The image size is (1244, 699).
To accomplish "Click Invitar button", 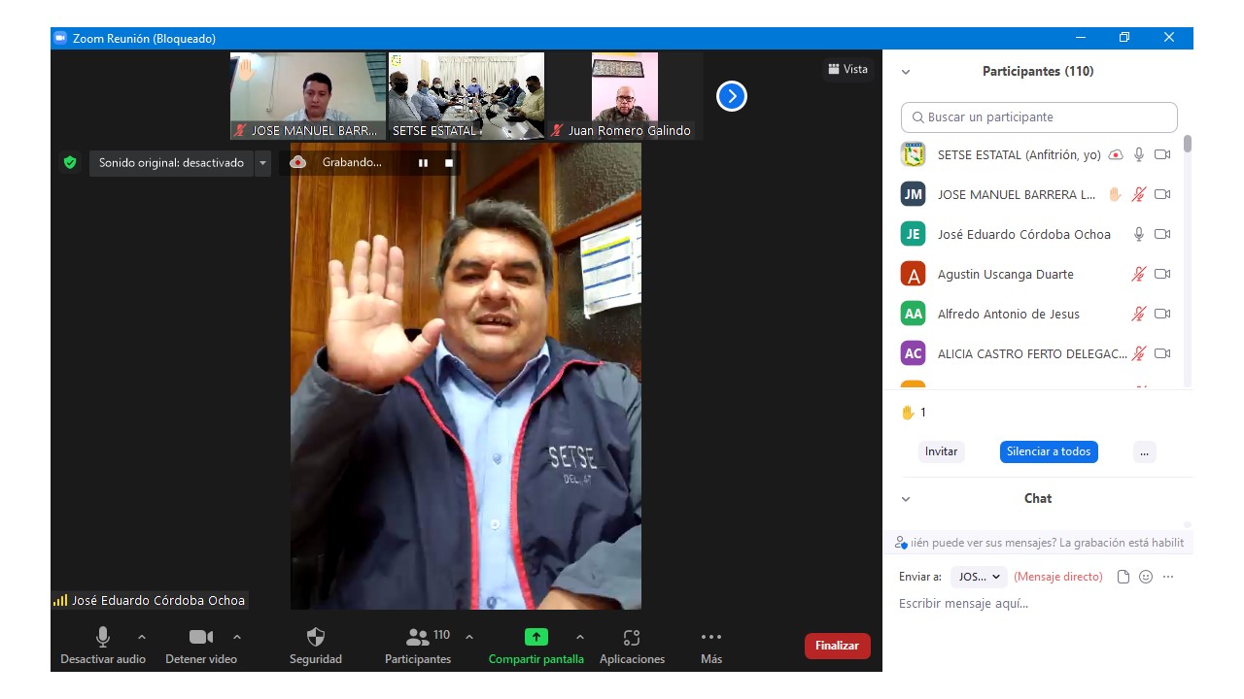I will pos(941,451).
